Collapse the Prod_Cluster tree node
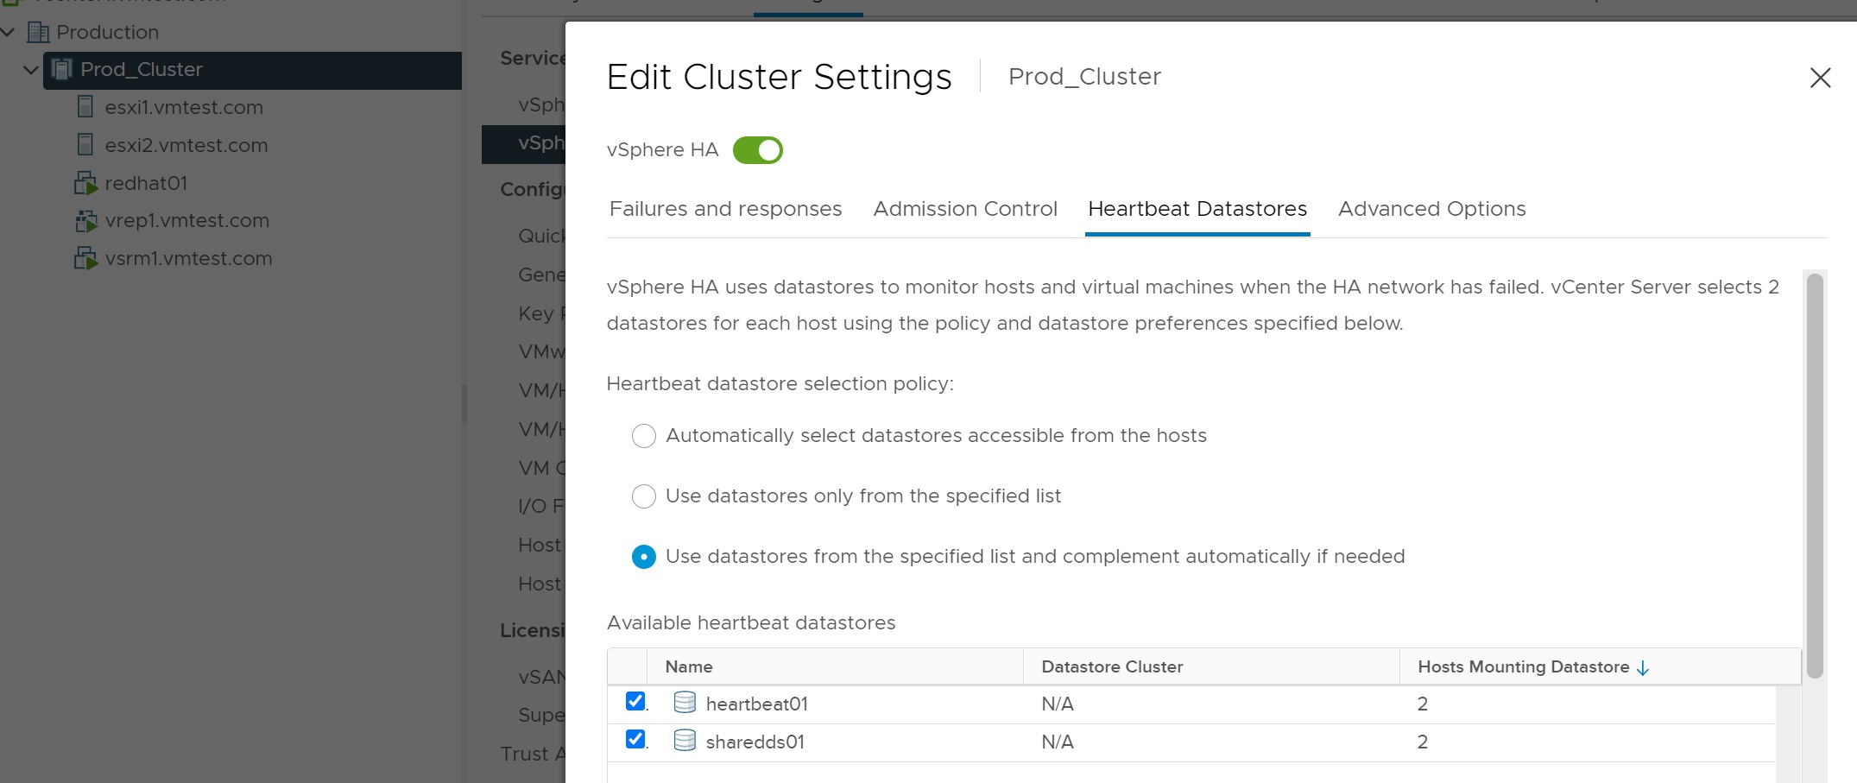1857x783 pixels. pyautogui.click(x=31, y=70)
